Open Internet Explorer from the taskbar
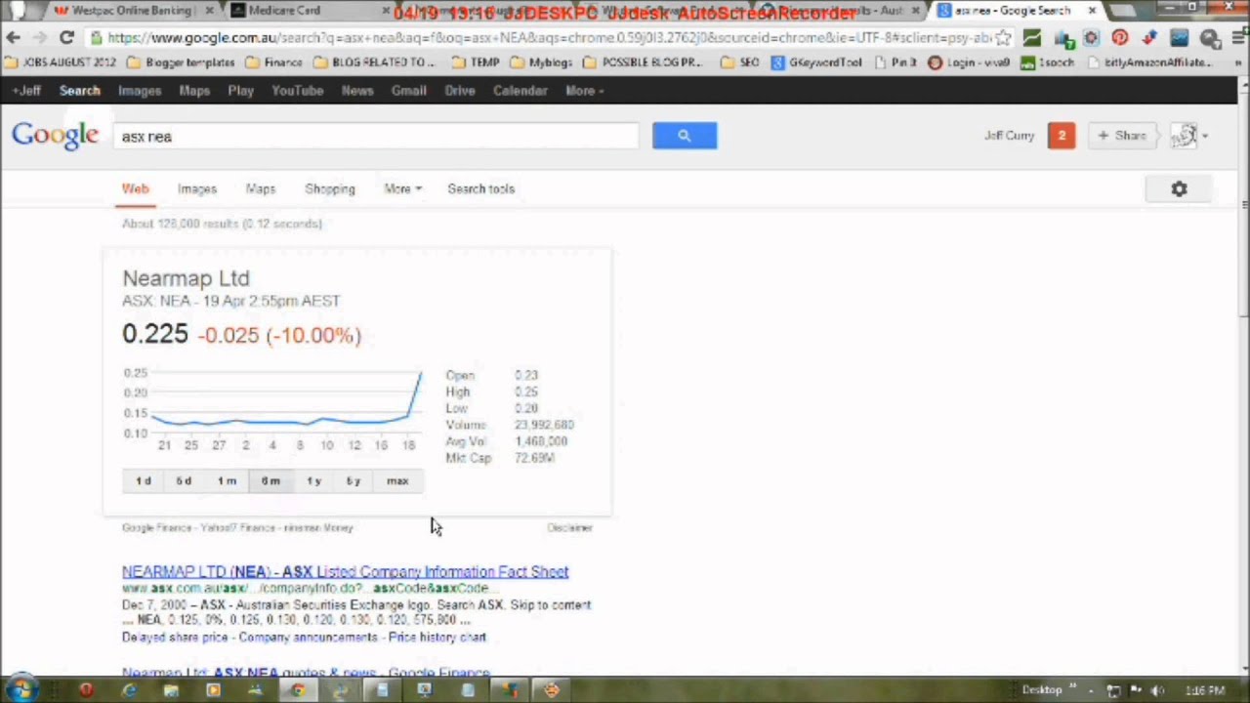Screen dimensions: 1250x703 (x=129, y=690)
